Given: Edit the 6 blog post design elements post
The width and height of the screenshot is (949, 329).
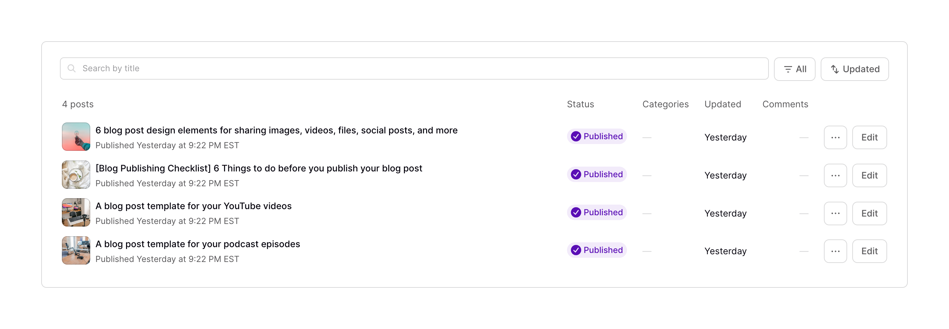Looking at the screenshot, I should point(869,137).
